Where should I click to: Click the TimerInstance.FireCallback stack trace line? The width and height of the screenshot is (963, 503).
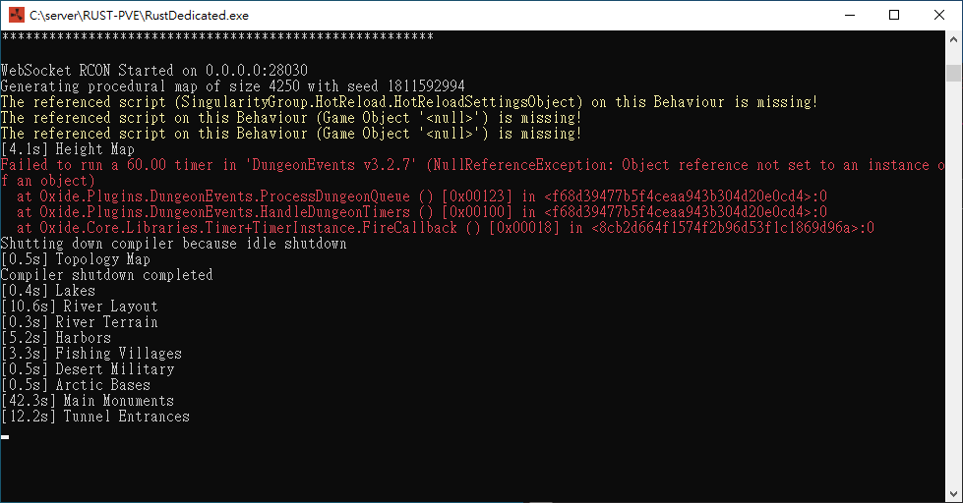446,228
